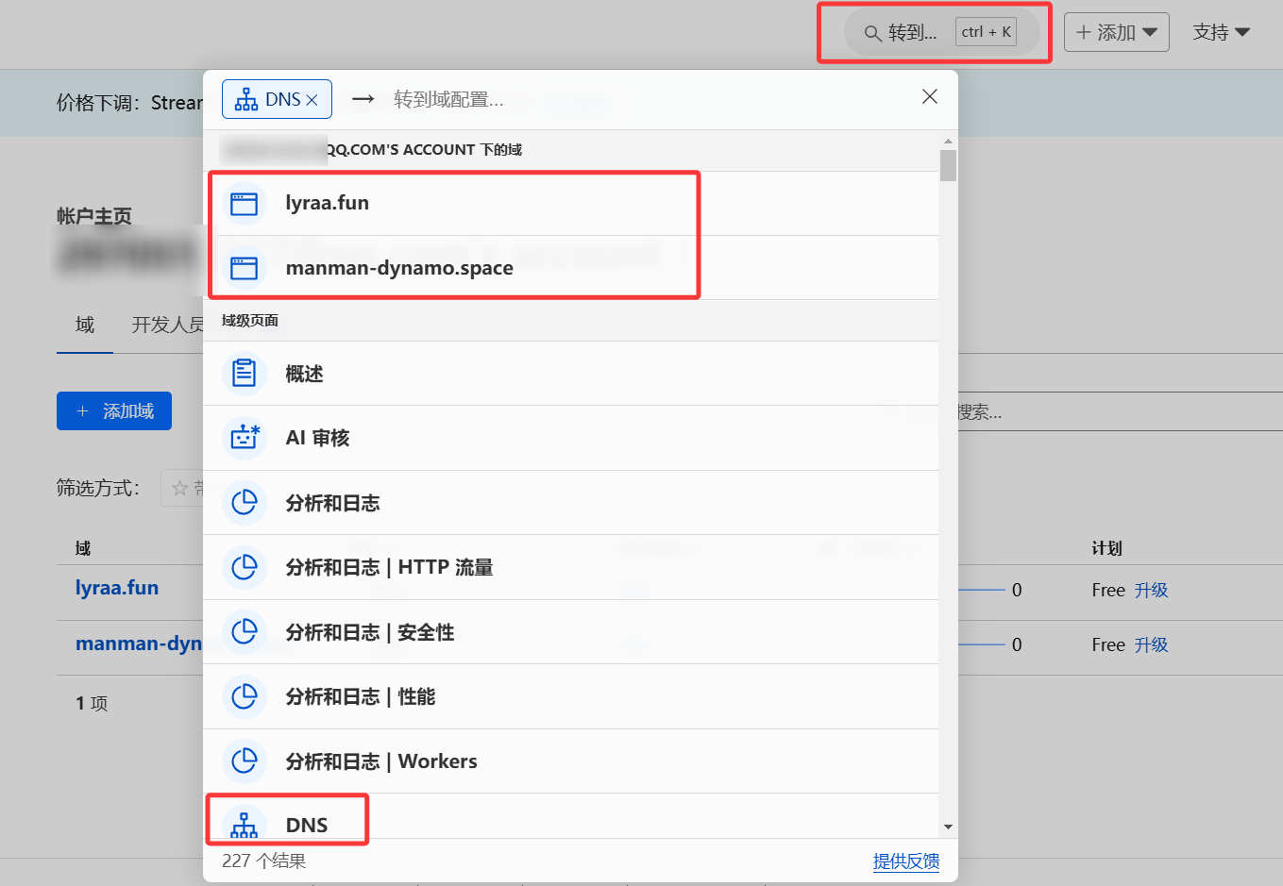The height and width of the screenshot is (886, 1283).
Task: Open 分析和日志 | 安全性
Action: pos(571,632)
